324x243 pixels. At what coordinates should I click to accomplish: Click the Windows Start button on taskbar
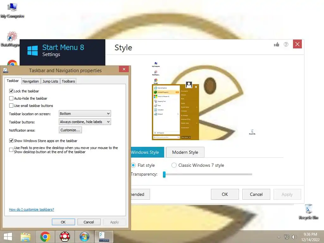tap(8, 237)
